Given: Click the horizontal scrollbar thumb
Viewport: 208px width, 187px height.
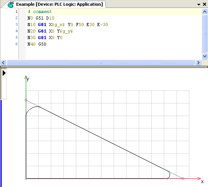Looking at the screenshot, I should click(100, 62).
